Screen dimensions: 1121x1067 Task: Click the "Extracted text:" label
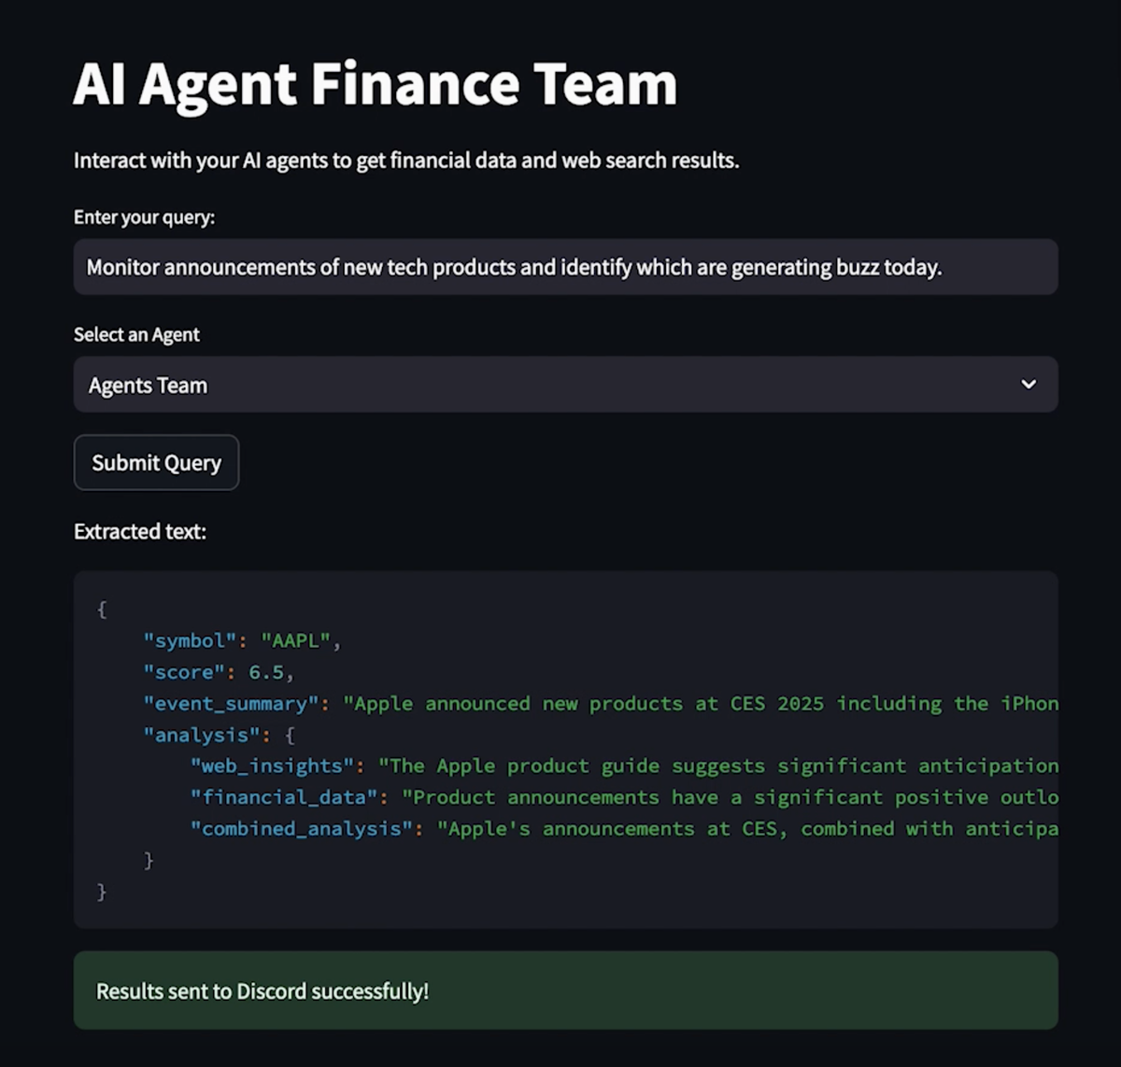pyautogui.click(x=140, y=531)
